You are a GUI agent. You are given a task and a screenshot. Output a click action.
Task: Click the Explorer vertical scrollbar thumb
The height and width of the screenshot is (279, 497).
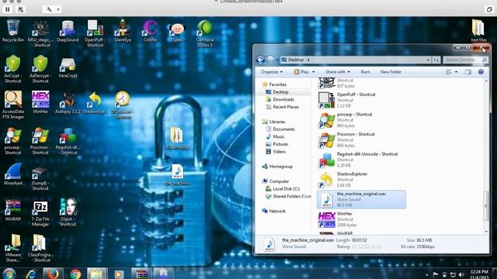(x=486, y=207)
